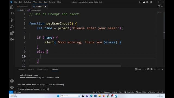Open Microsoft Edge from taskbar

click(91, 96)
